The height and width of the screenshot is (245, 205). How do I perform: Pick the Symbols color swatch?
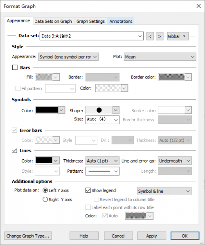pos(50,110)
